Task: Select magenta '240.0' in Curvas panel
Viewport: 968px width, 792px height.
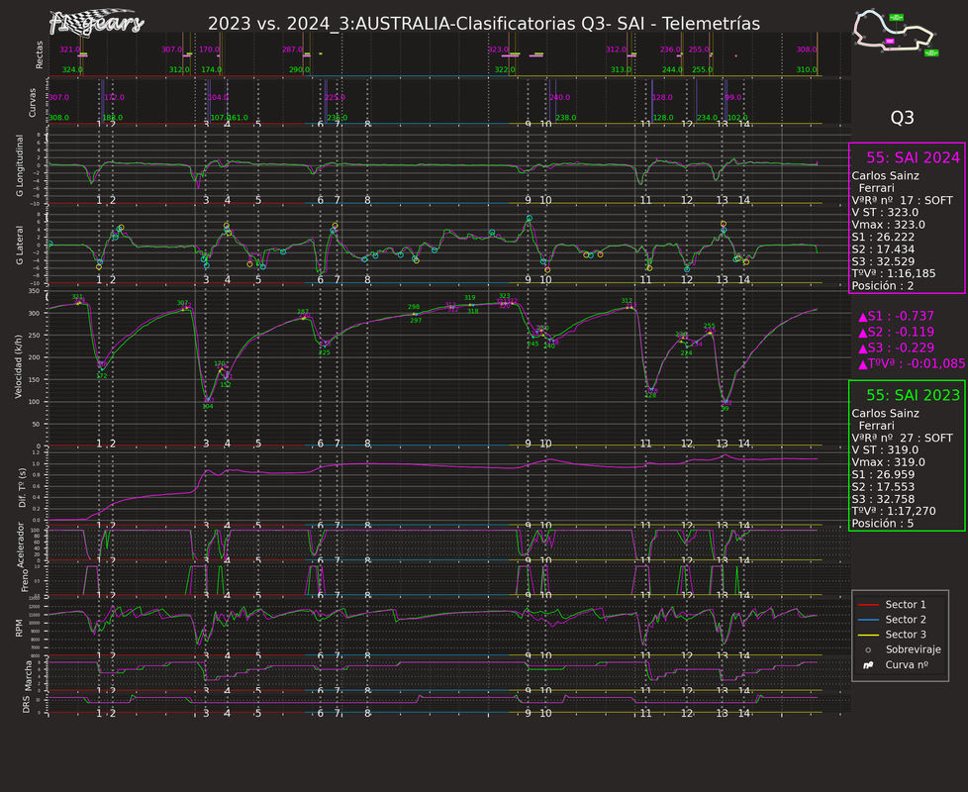Action: 560,98
